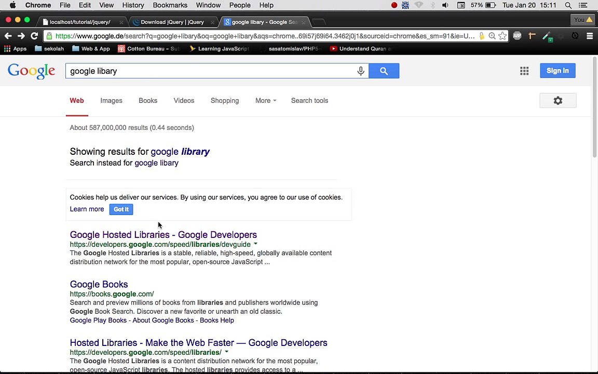Open the sekolah bookmarks folder
This screenshot has height=374, width=598.
pos(49,48)
